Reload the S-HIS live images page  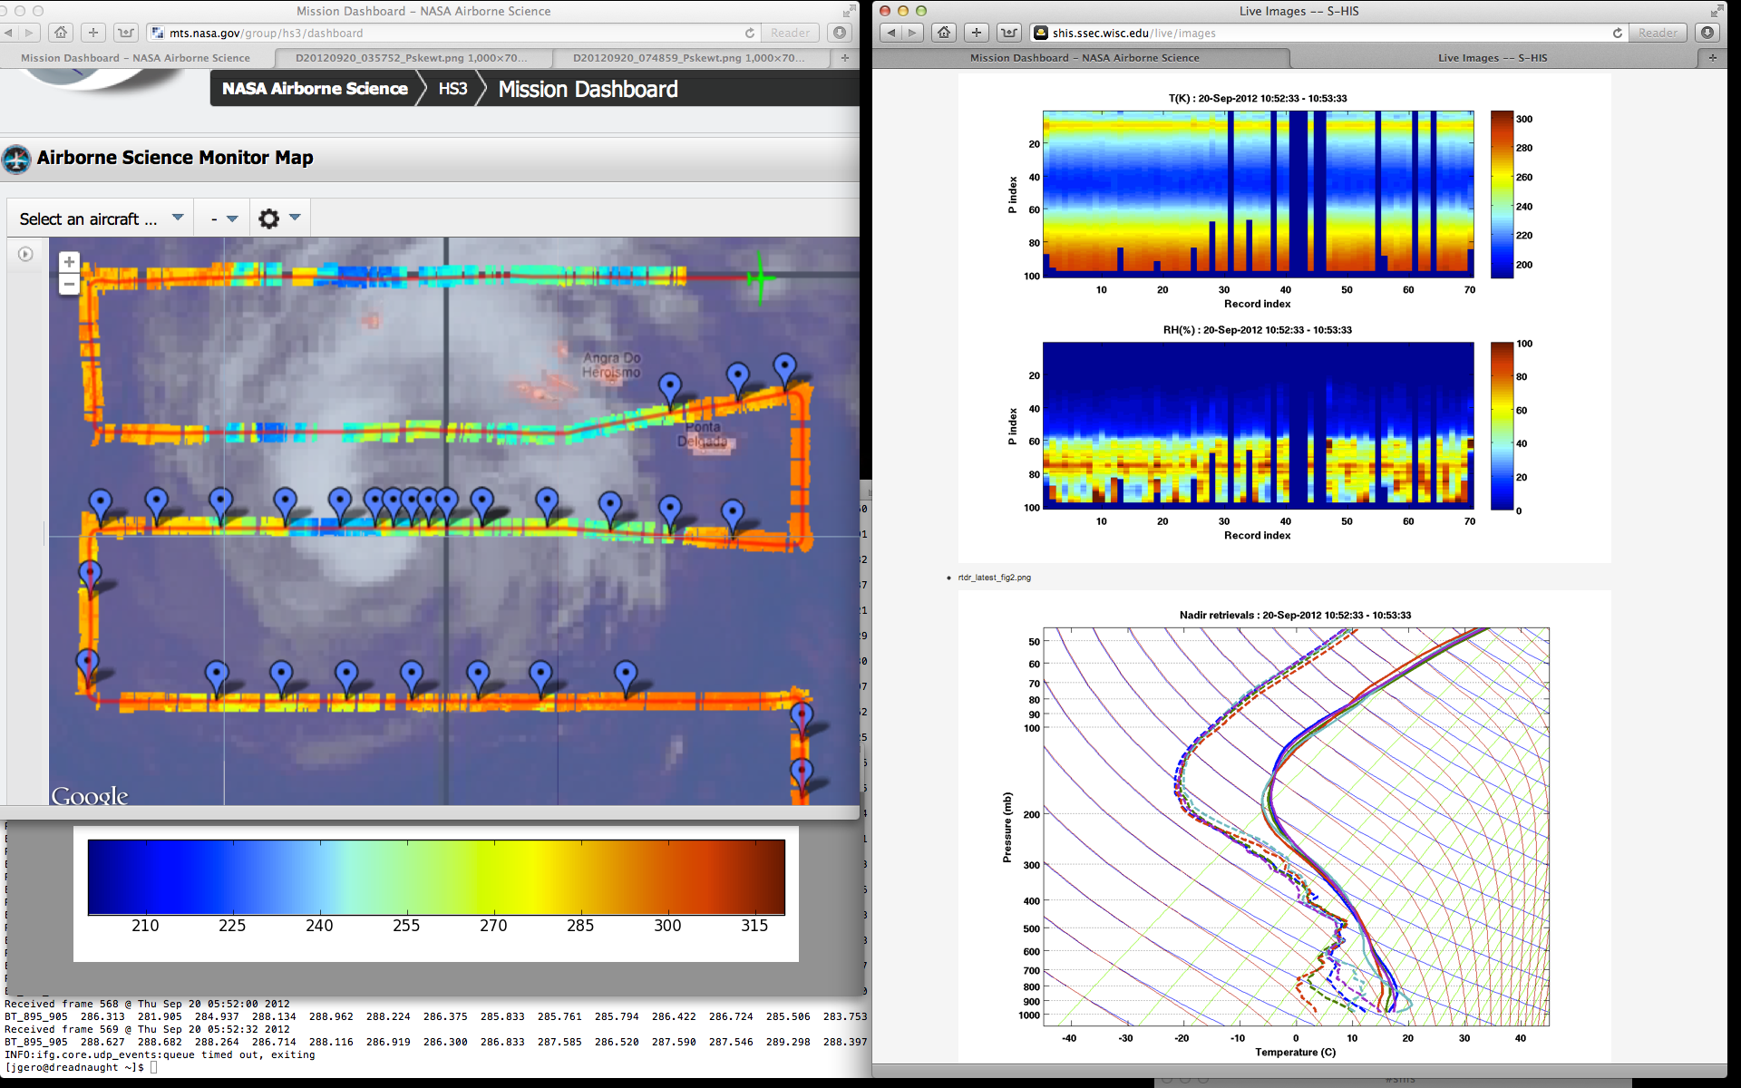point(1617,33)
